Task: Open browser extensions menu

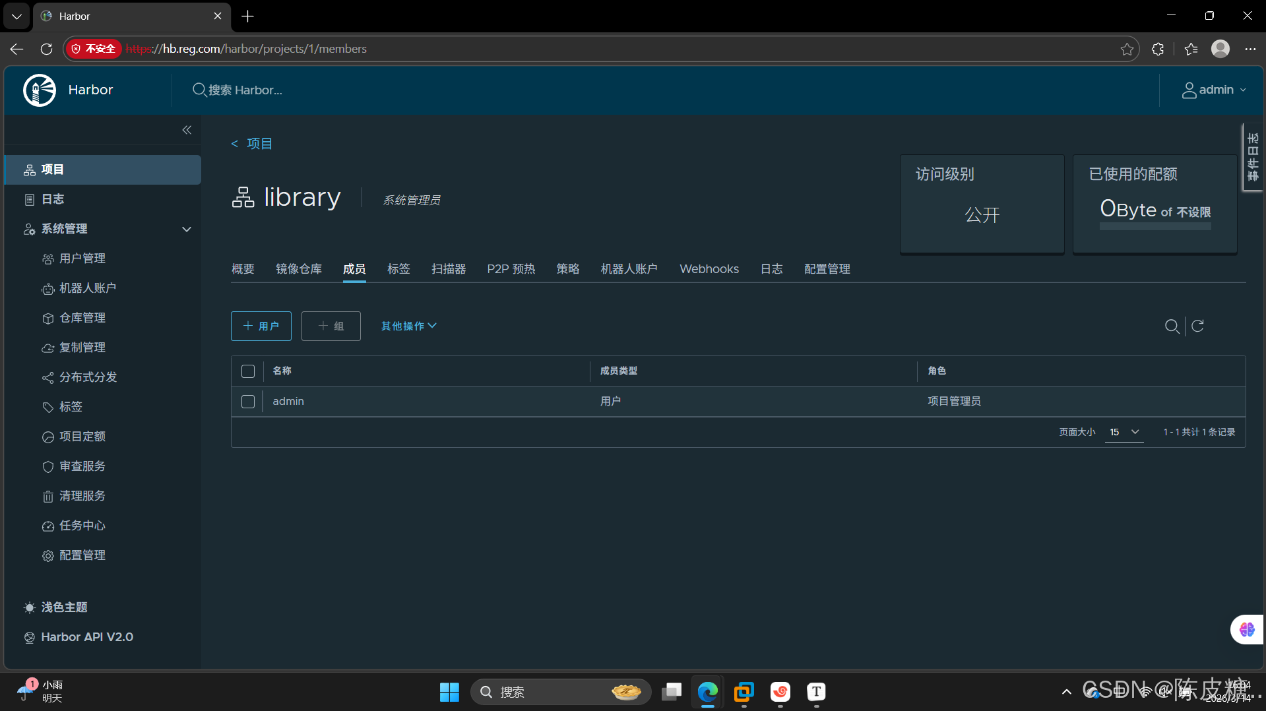Action: (x=1158, y=49)
